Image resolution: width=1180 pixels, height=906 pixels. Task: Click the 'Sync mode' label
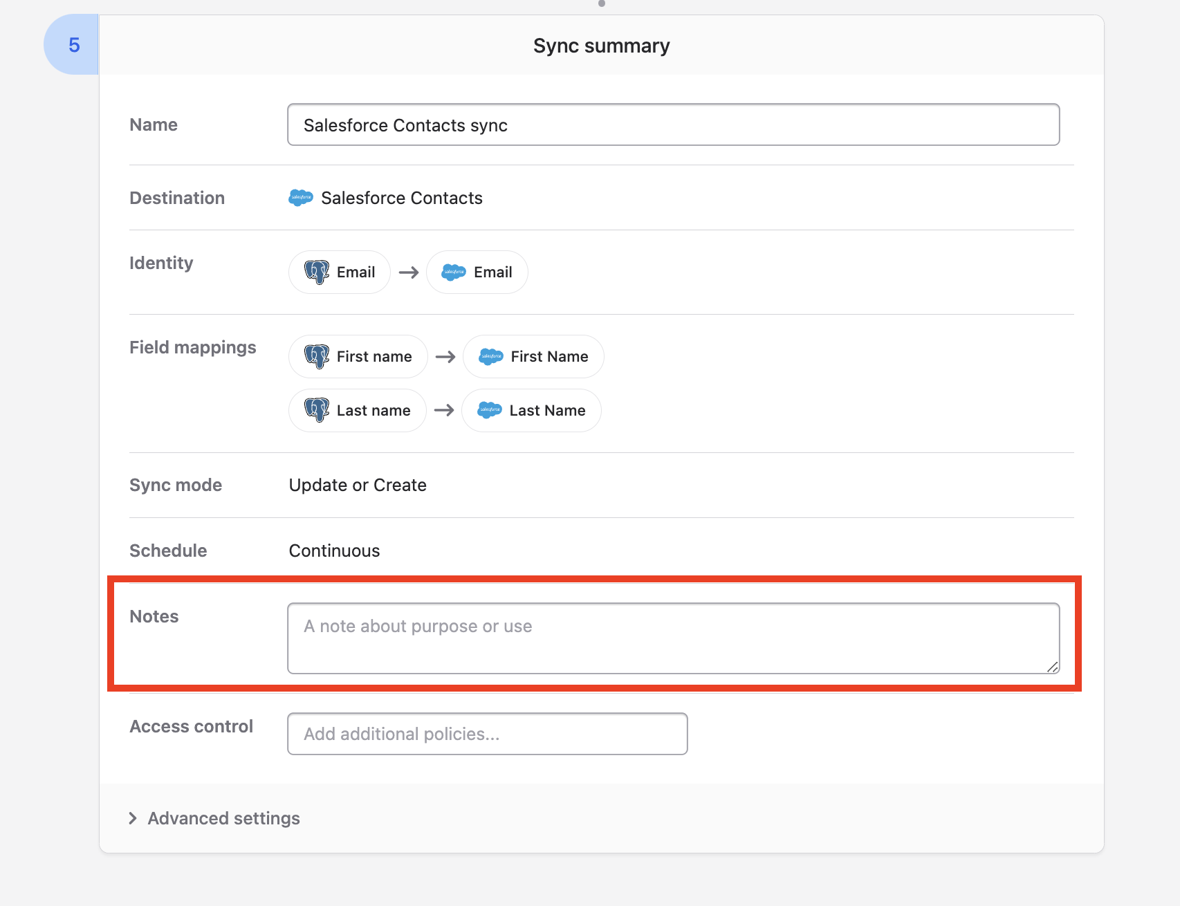pyautogui.click(x=176, y=485)
